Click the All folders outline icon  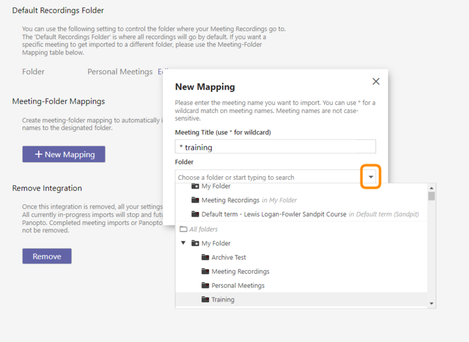[183, 230]
